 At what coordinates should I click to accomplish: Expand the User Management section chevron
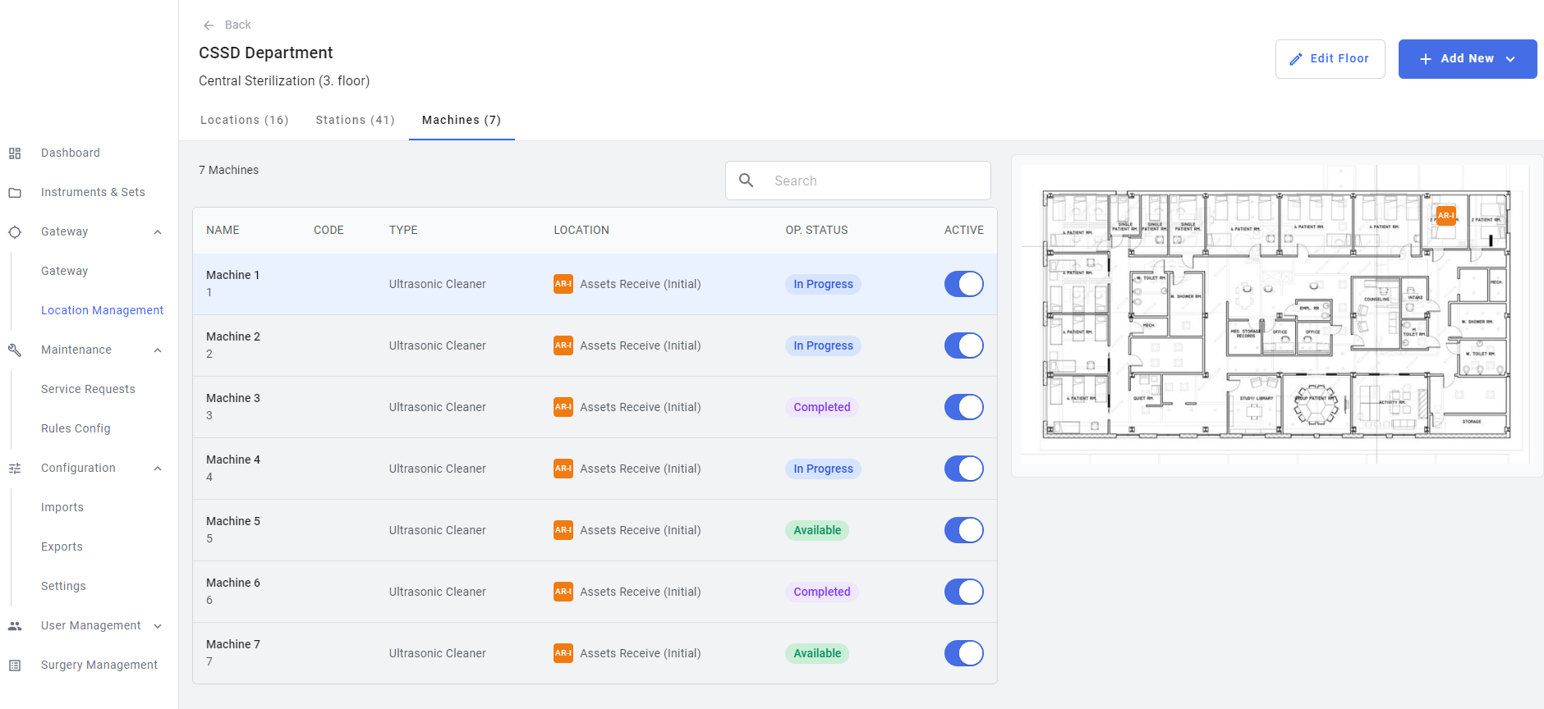pyautogui.click(x=158, y=626)
